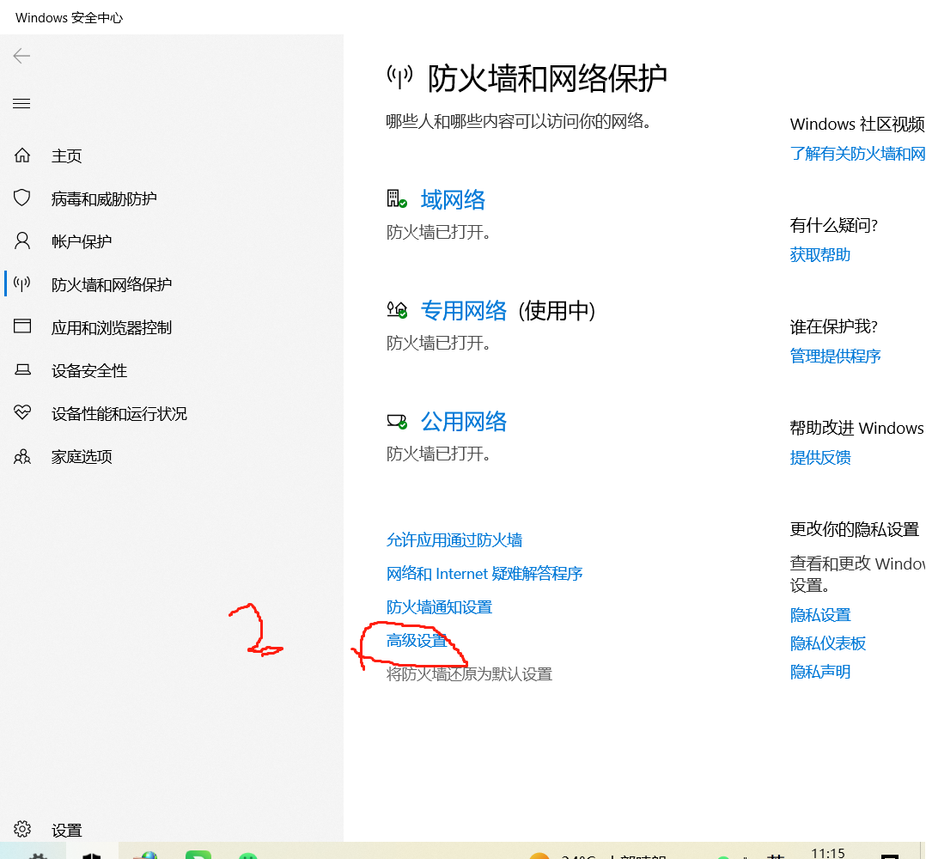Click the family icon for 家庭选项
Image resolution: width=926 pixels, height=859 pixels.
tap(22, 456)
